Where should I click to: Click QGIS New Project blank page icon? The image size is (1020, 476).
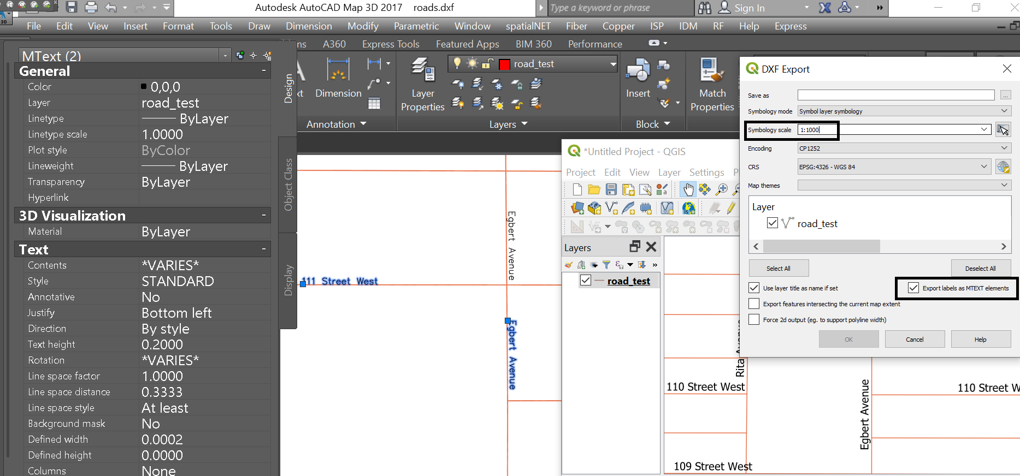(577, 189)
